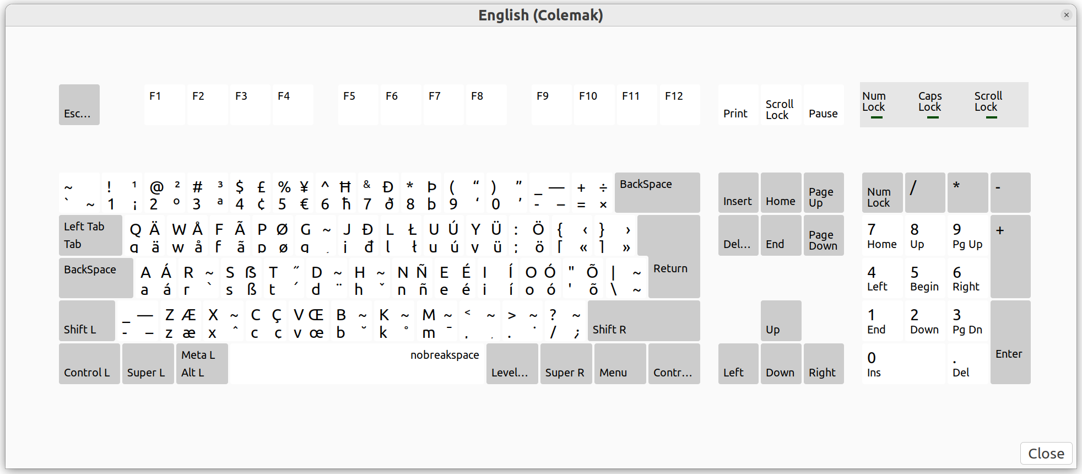This screenshot has width=1082, height=474.
Task: Click the Esc key
Action: coord(79,105)
